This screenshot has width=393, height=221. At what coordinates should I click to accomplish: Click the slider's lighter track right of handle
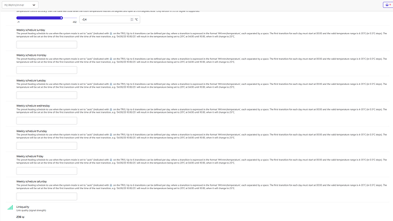(x=70, y=18)
